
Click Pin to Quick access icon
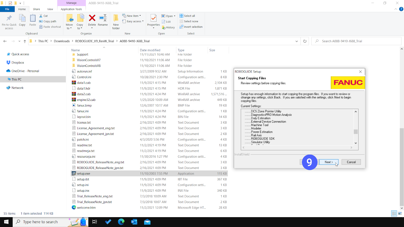point(9,21)
